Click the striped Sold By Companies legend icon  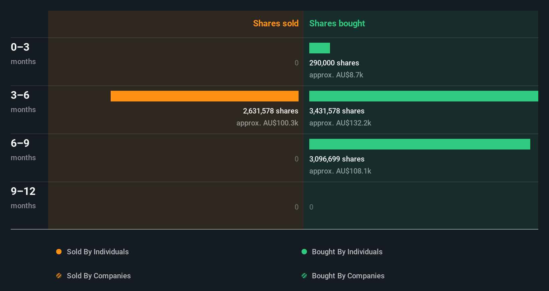pyautogui.click(x=59, y=276)
